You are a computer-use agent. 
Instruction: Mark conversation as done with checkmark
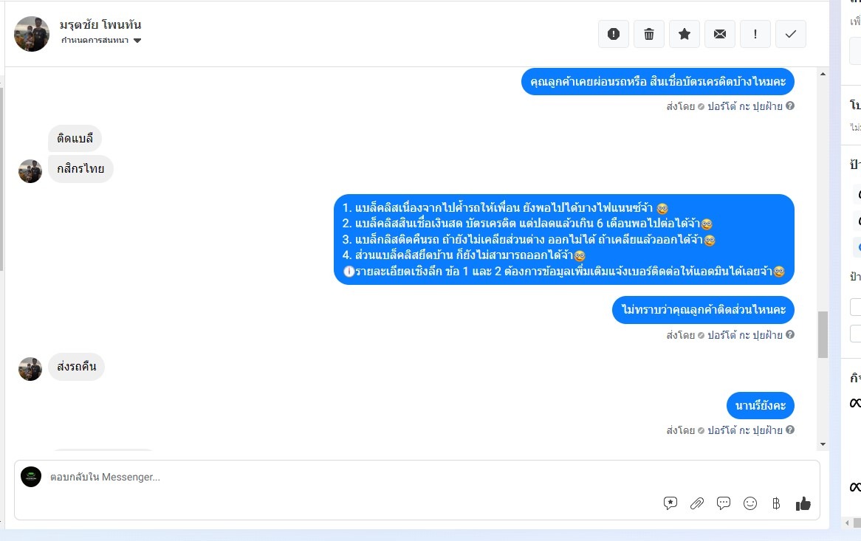point(791,34)
